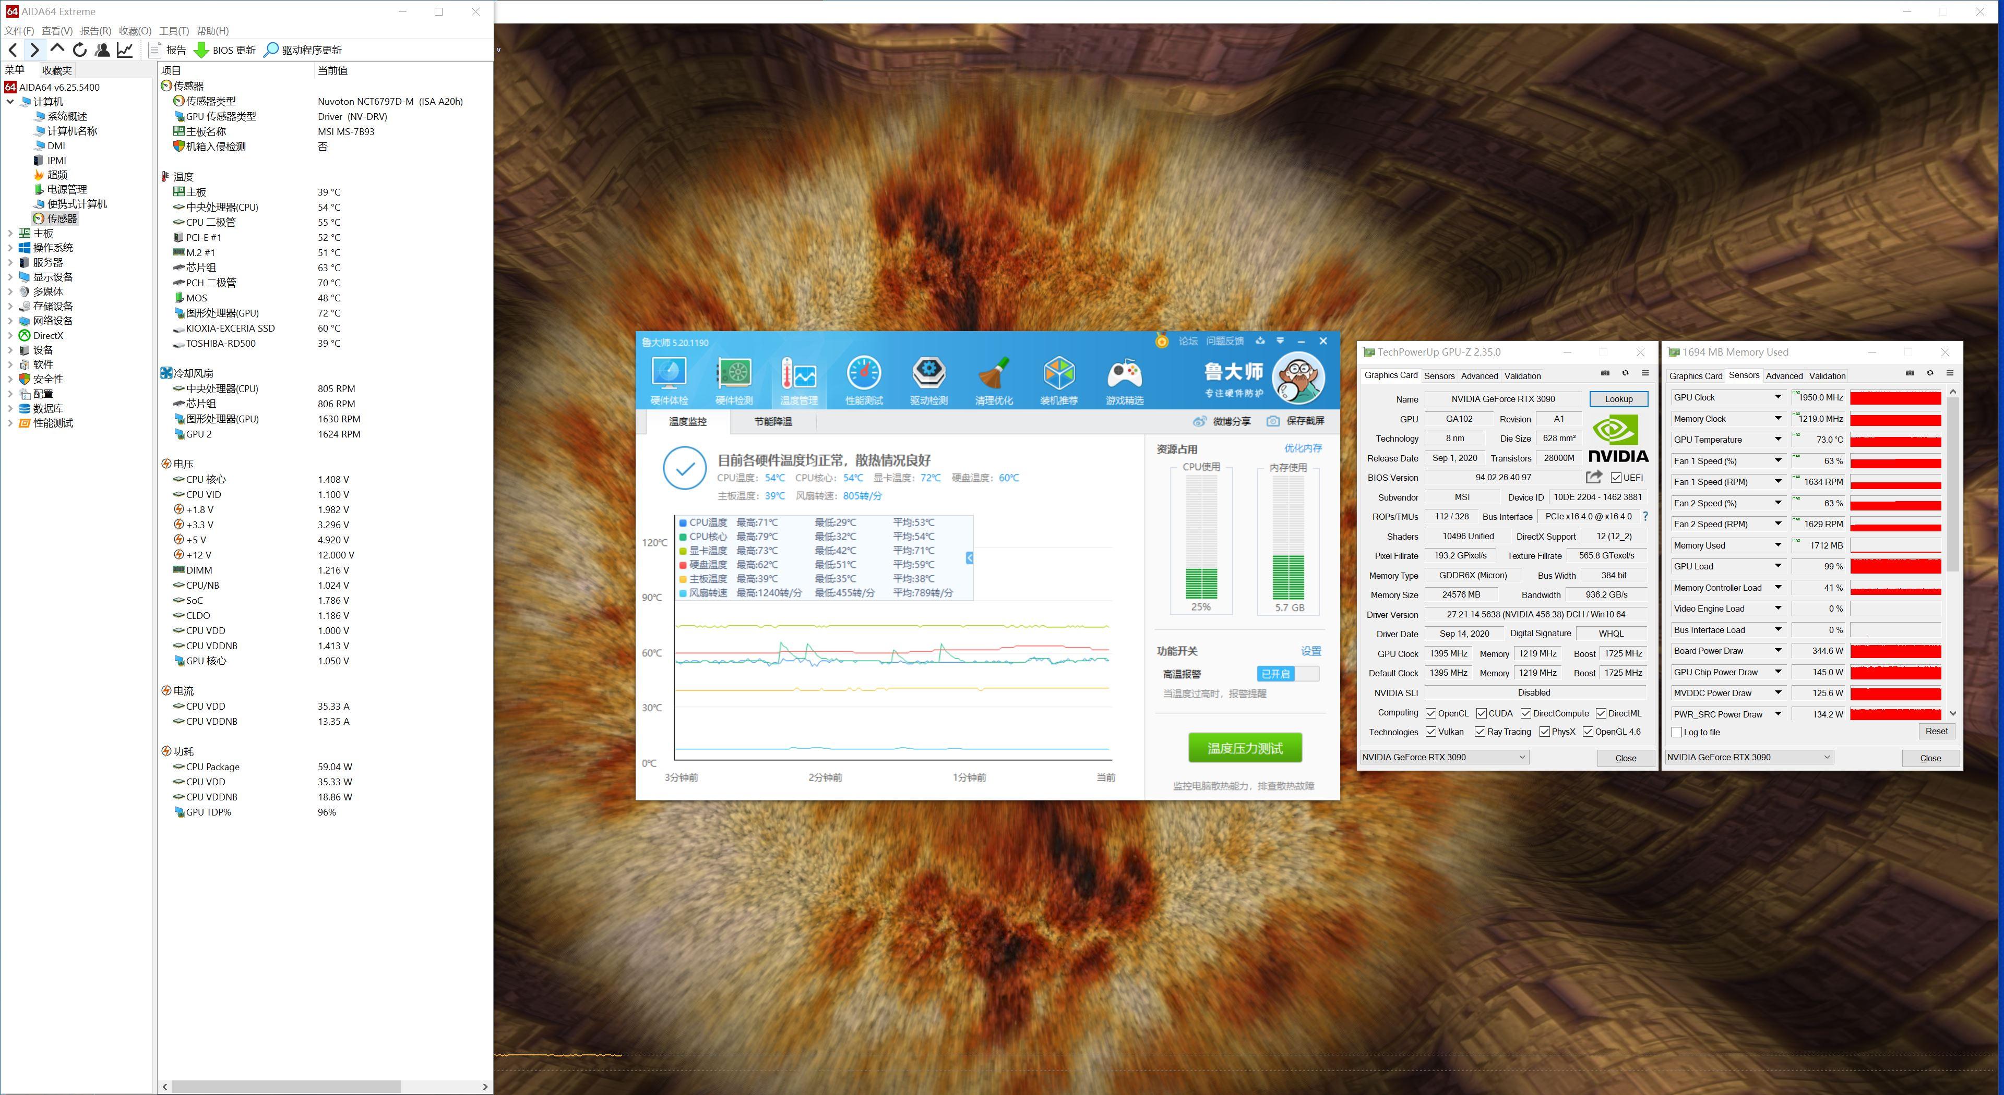Viewport: 2004px width, 1095px height.
Task: Enable the Log to file checkbox
Action: pos(1676,732)
